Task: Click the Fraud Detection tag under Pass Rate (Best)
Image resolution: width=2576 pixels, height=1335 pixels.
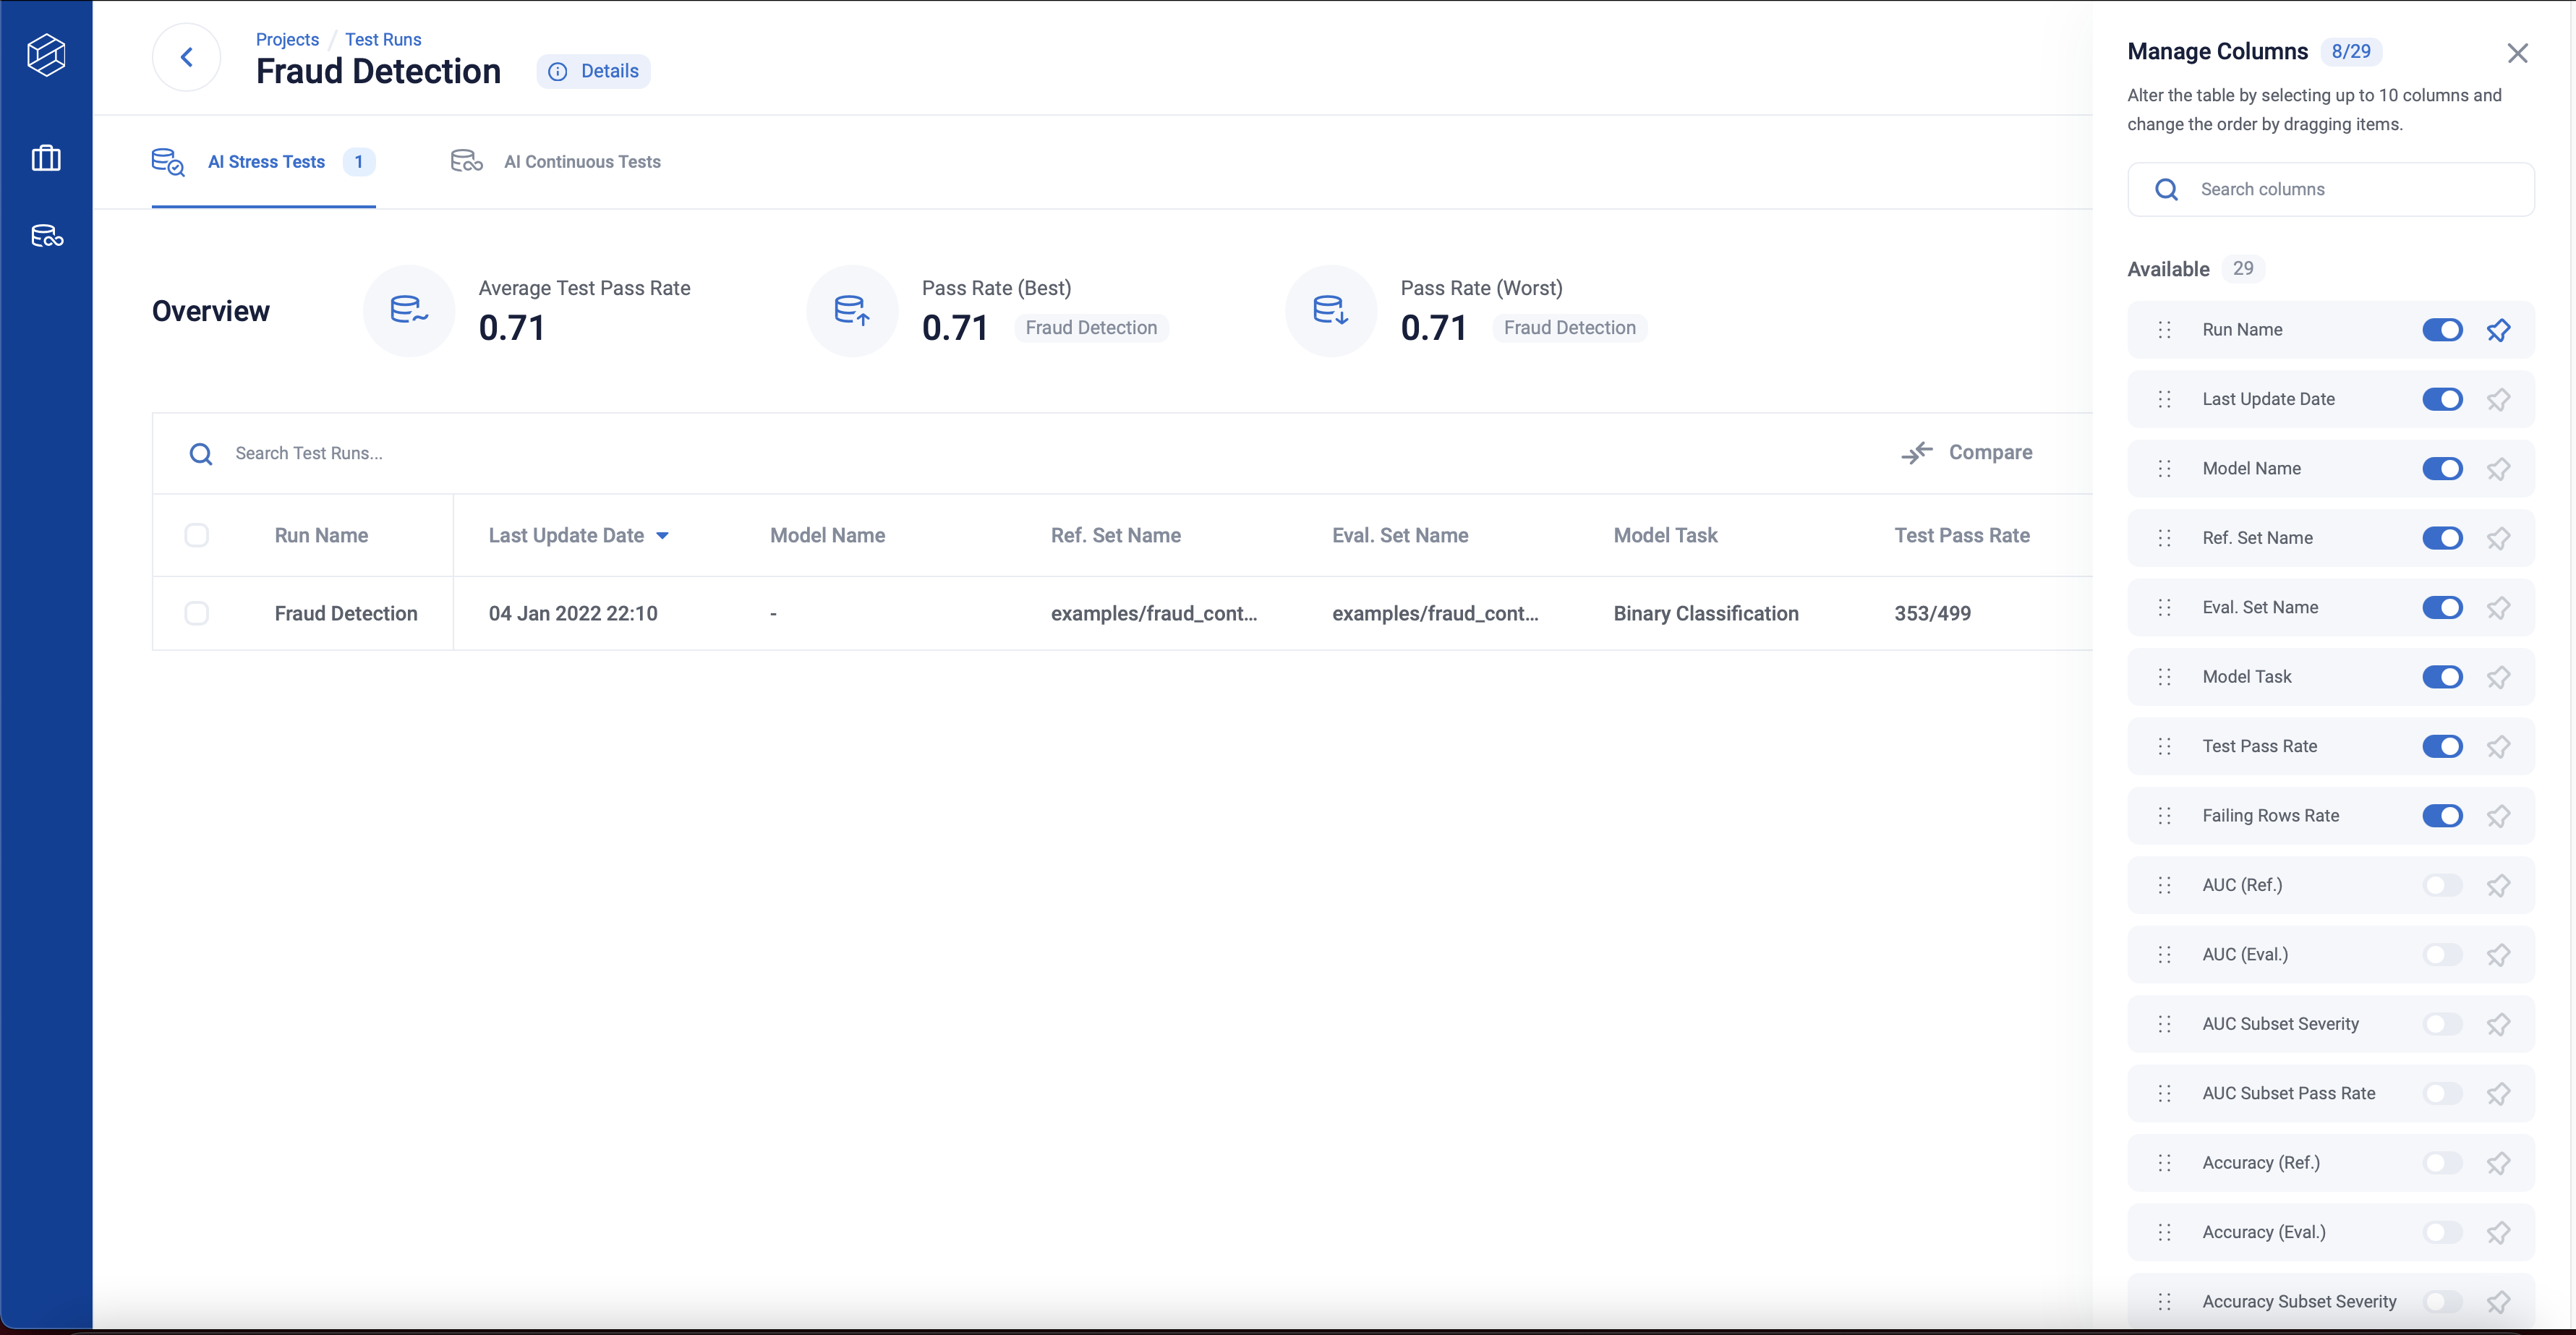Action: 1091,328
